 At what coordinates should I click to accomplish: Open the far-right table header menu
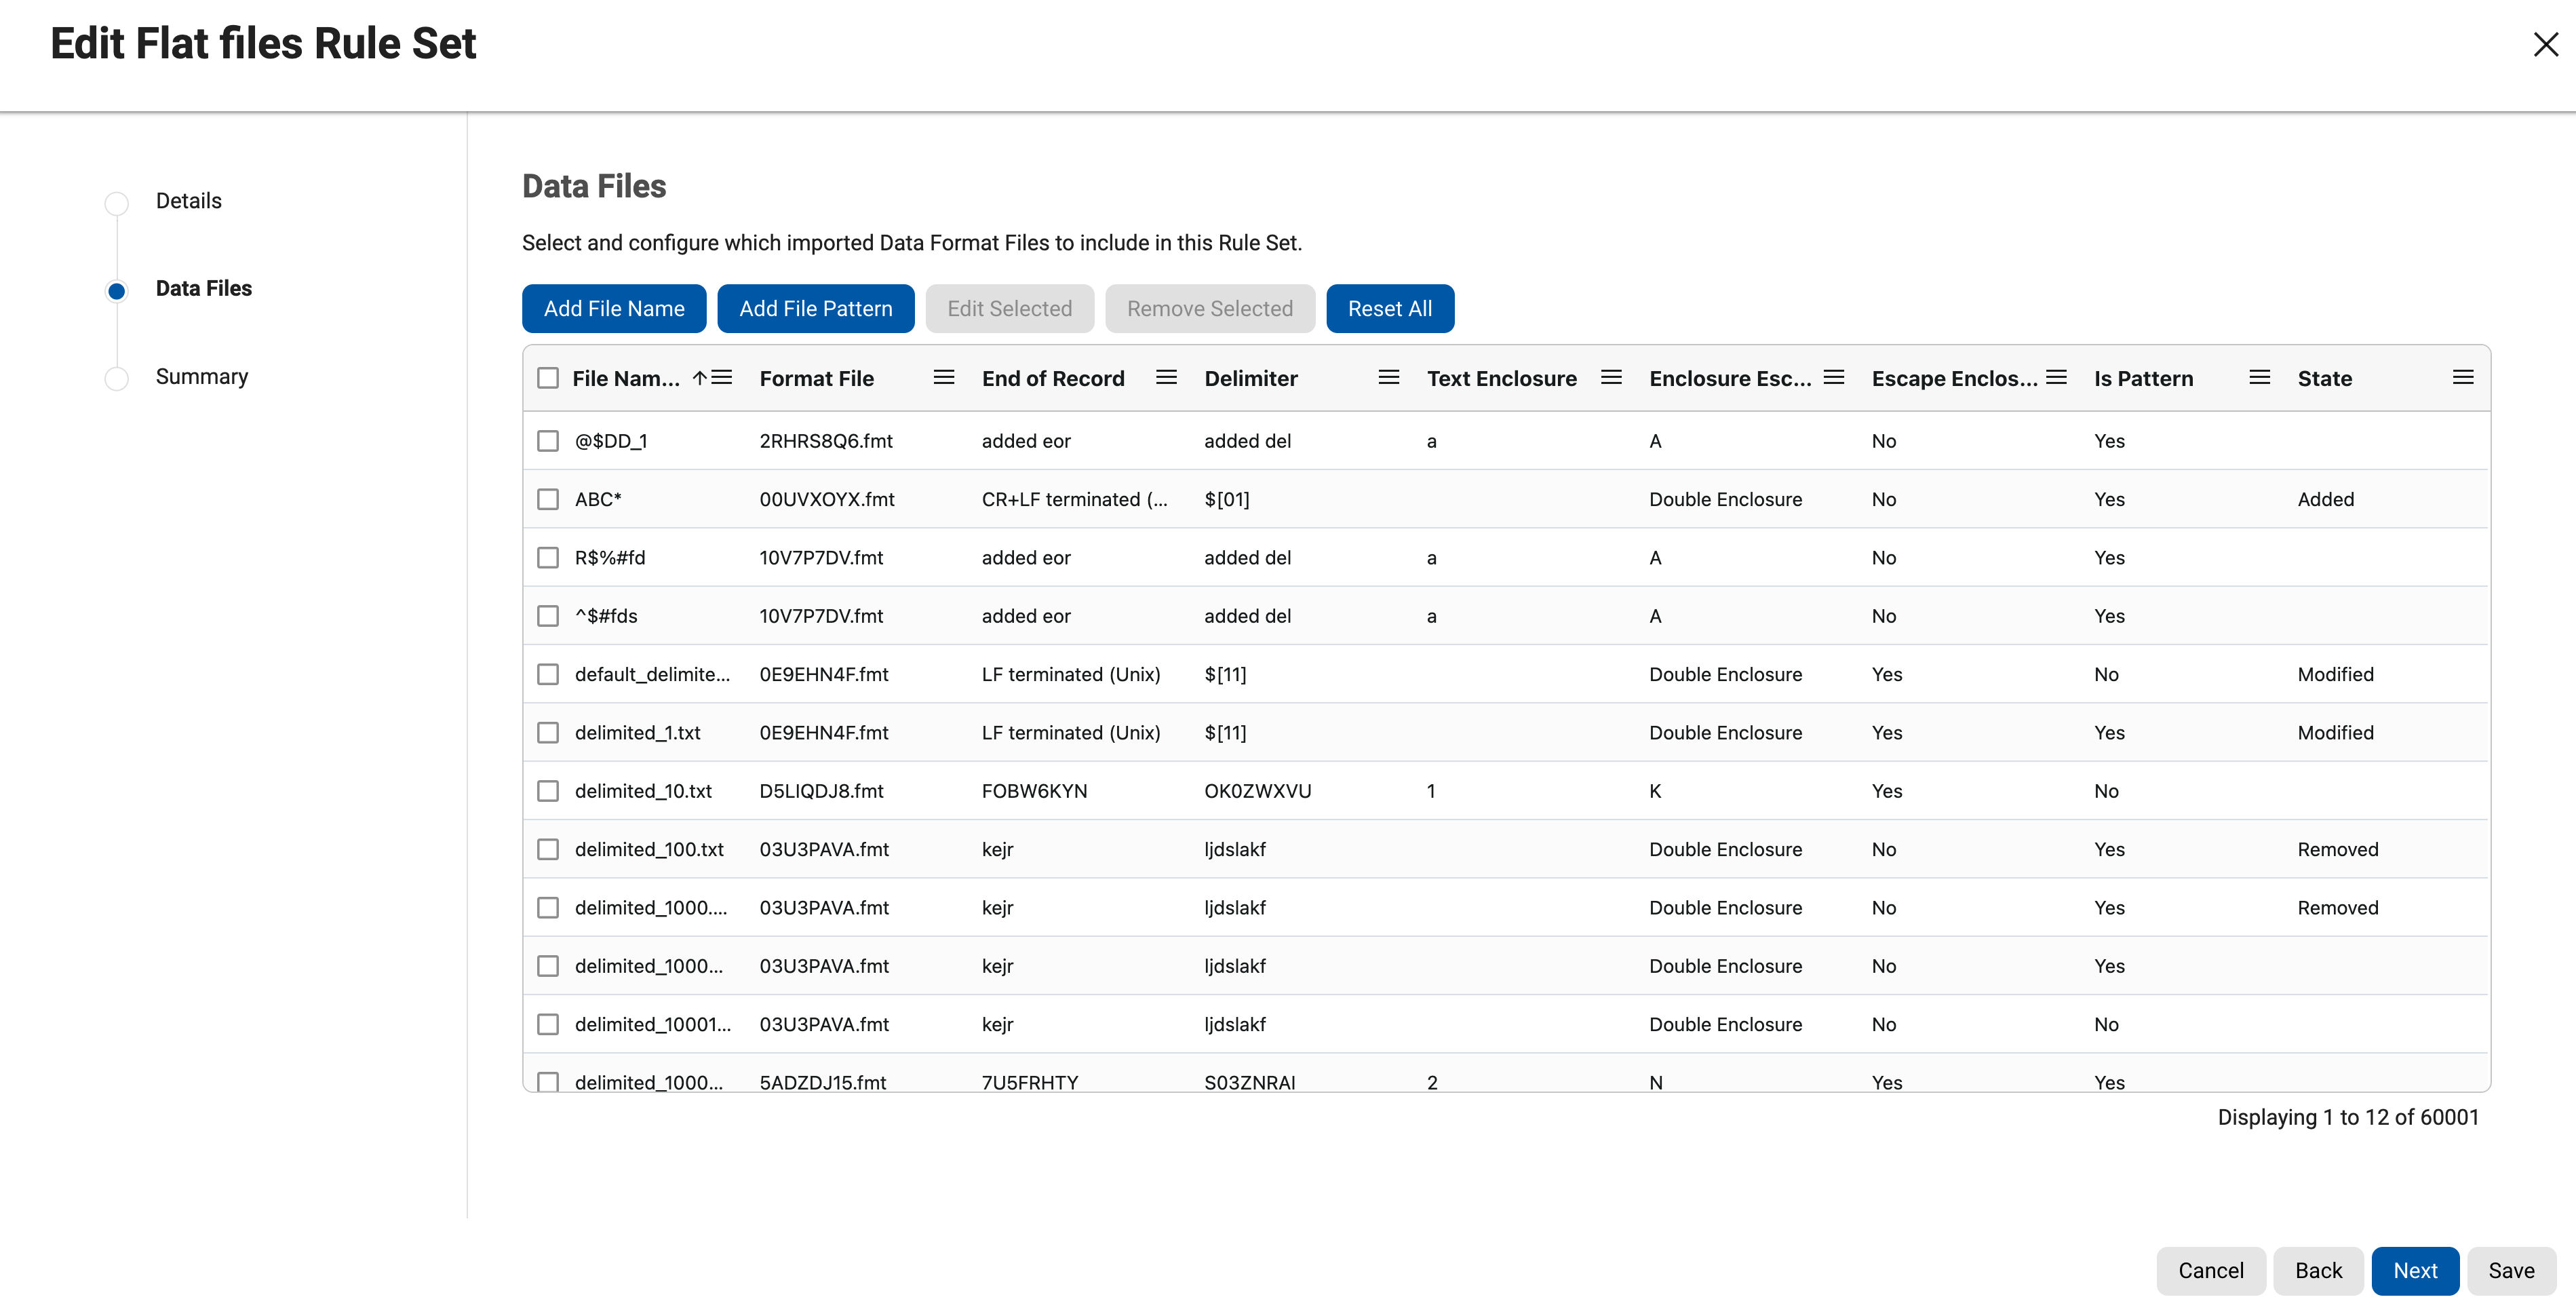(2463, 377)
